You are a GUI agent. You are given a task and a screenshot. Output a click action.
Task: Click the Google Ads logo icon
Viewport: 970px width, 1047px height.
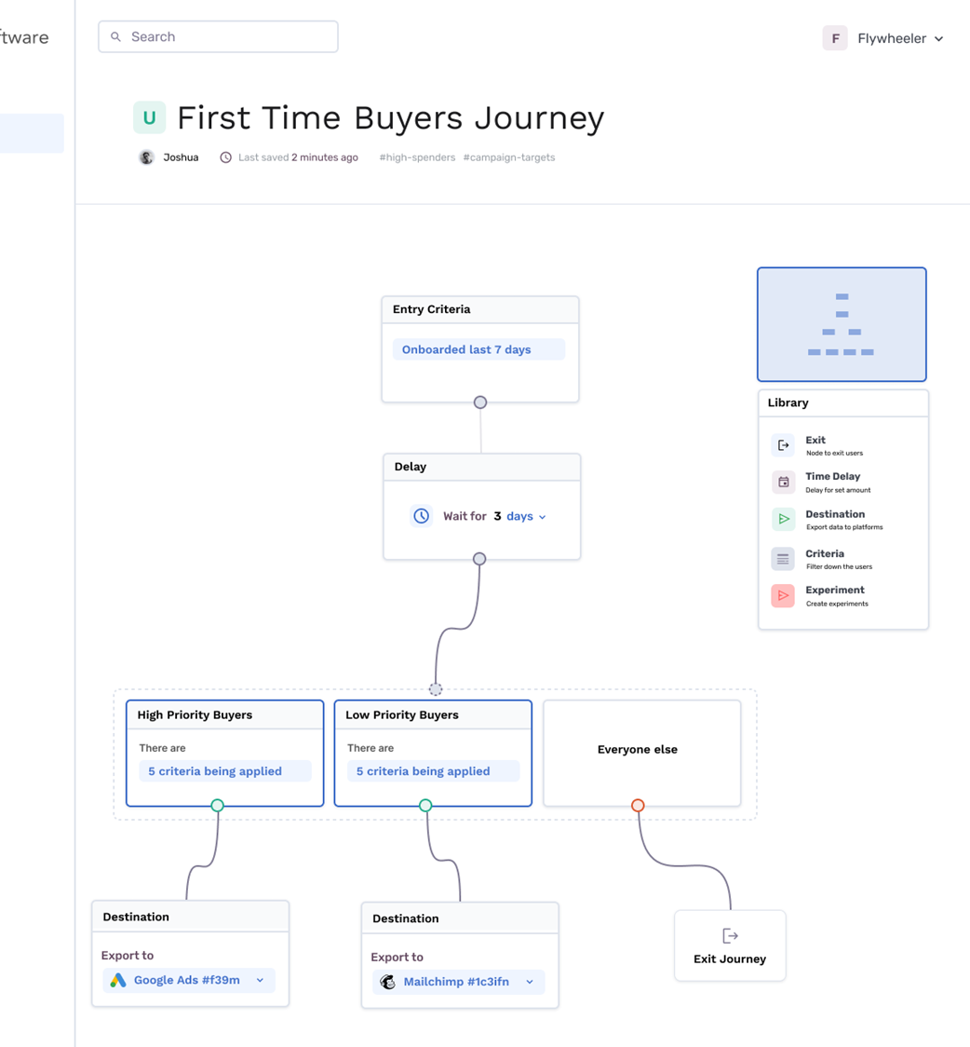(x=118, y=980)
